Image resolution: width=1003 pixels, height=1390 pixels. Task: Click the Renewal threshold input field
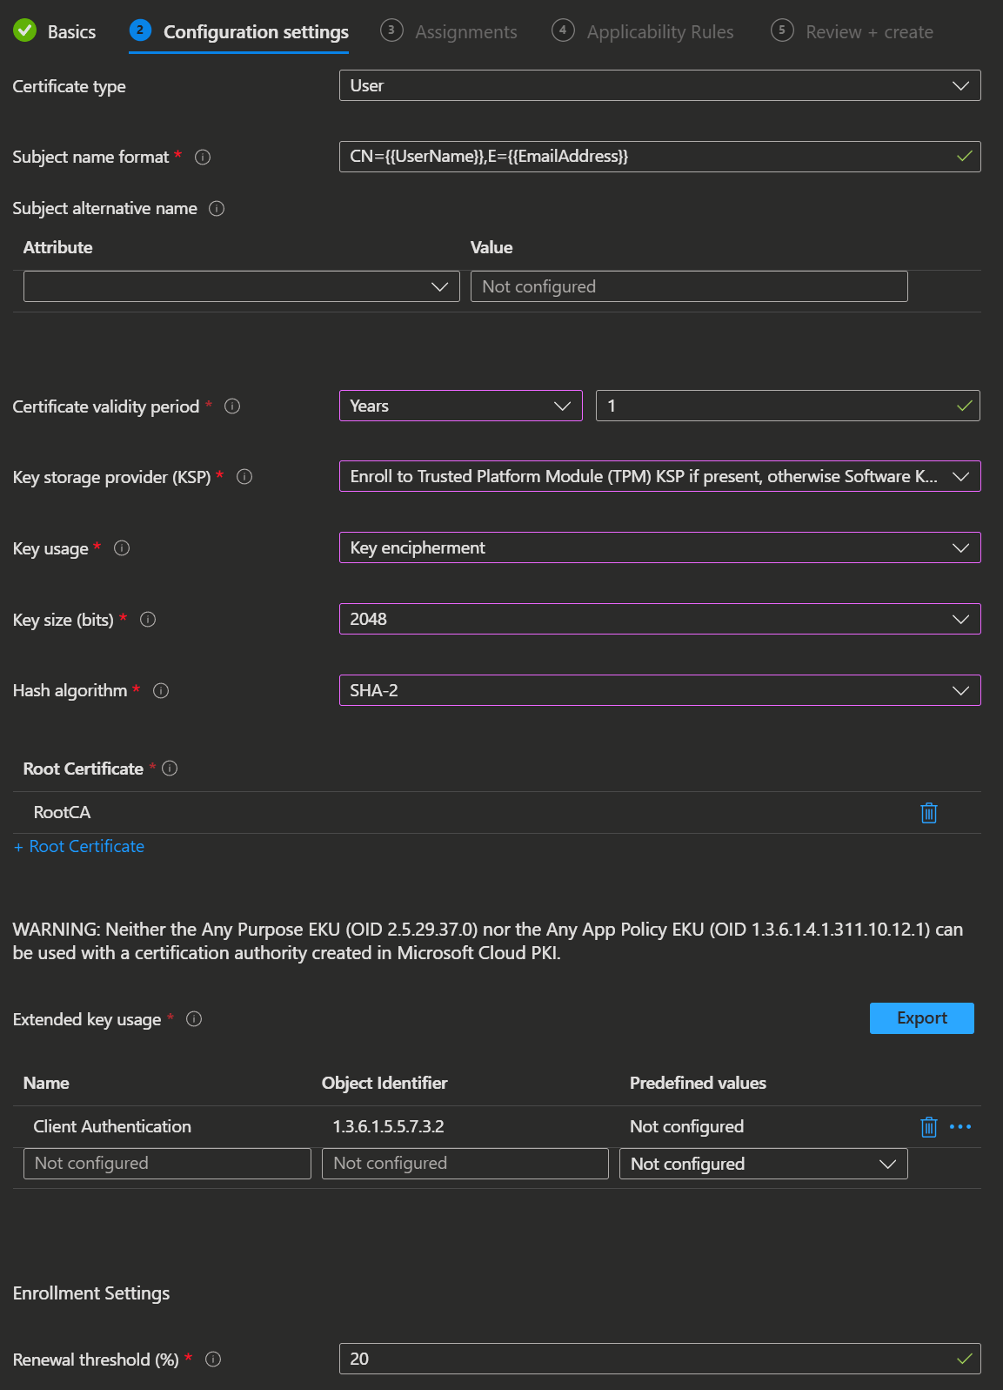tap(660, 1359)
